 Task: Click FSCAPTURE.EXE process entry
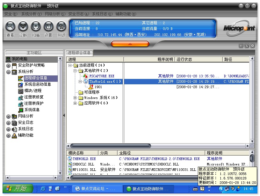point(101,76)
